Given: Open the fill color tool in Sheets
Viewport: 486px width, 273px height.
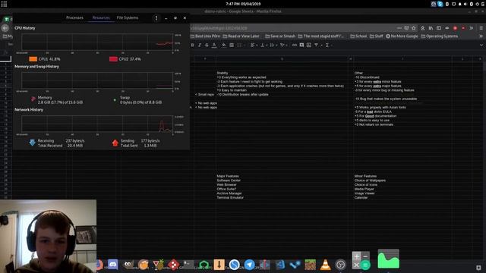Looking at the screenshot, I should click(223, 45).
